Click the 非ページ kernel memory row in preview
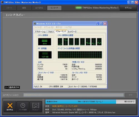The width and height of the screenshot is (139, 117). tap(87, 79)
